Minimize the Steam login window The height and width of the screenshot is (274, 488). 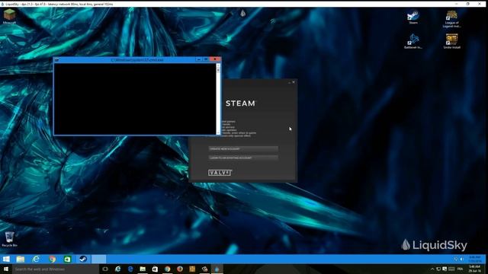click(289, 82)
